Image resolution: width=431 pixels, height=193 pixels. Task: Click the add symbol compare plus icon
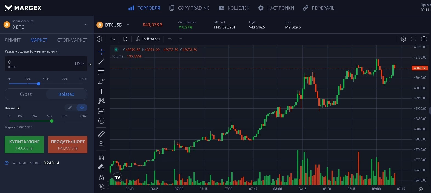click(99, 39)
